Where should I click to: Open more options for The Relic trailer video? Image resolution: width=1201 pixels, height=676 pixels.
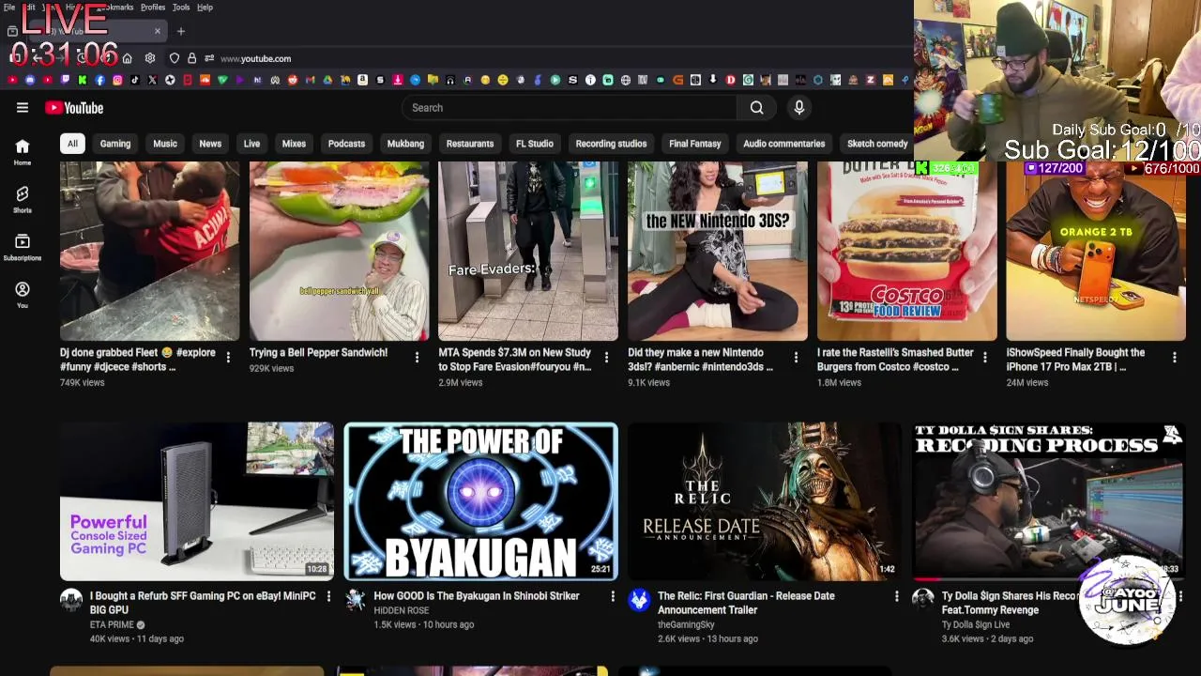(x=896, y=596)
